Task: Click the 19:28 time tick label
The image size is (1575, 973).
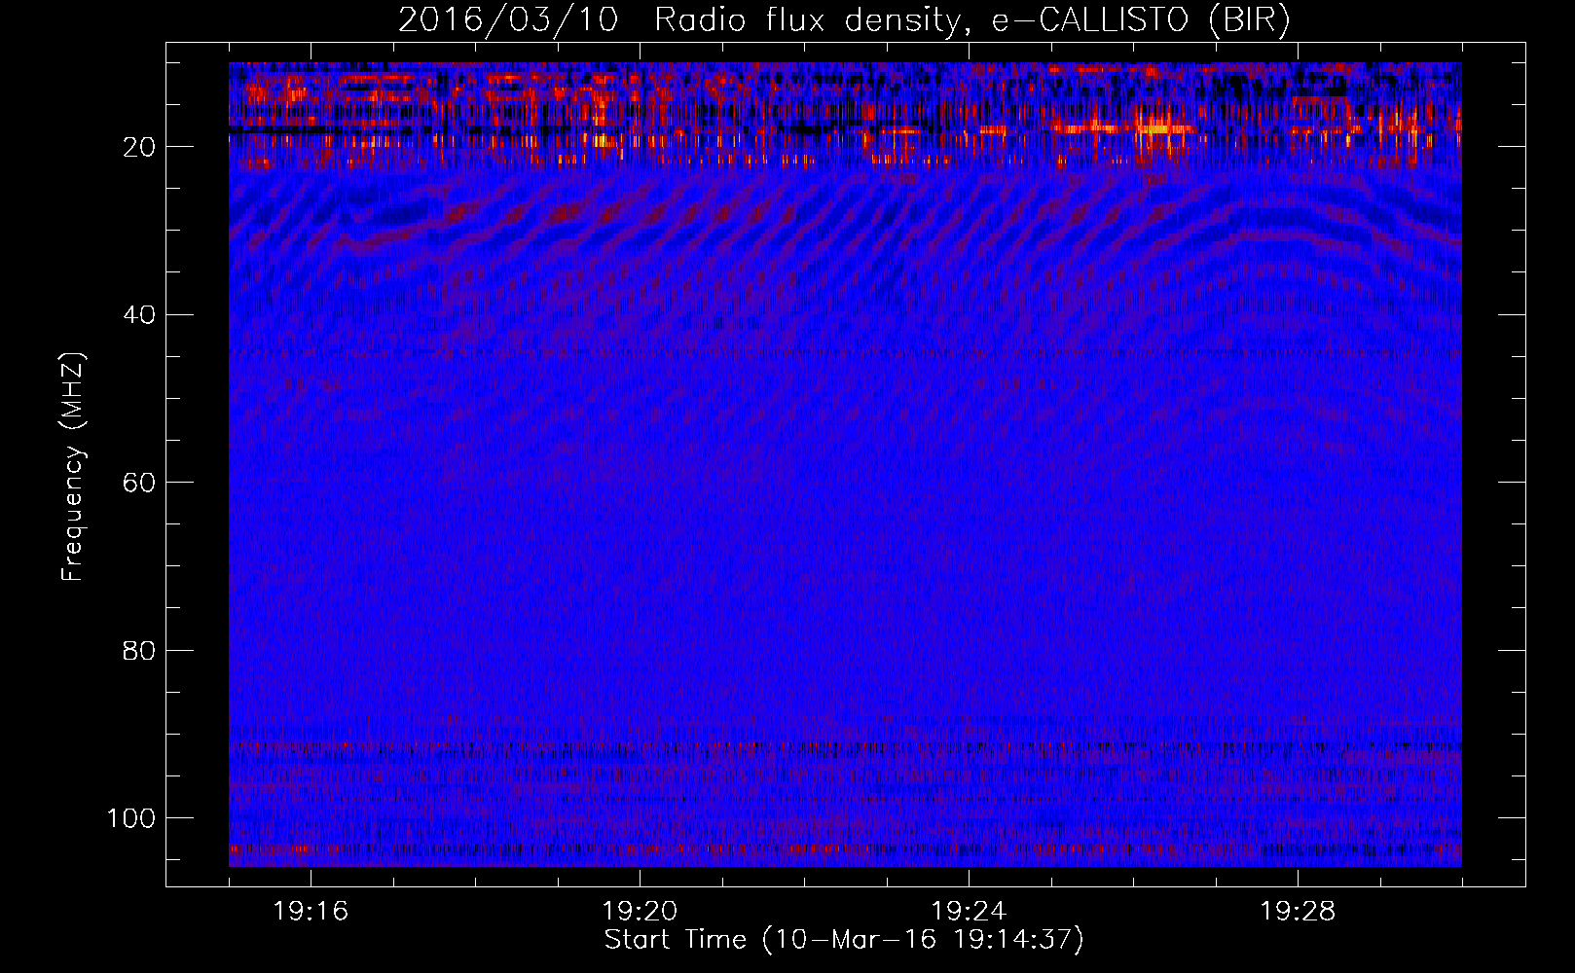Action: (1298, 912)
